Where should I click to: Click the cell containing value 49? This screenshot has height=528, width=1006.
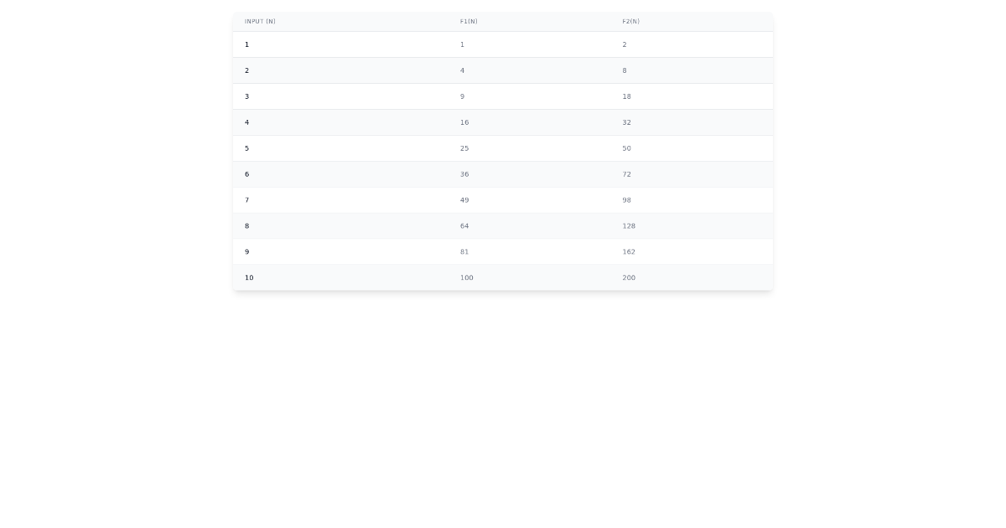click(x=464, y=199)
